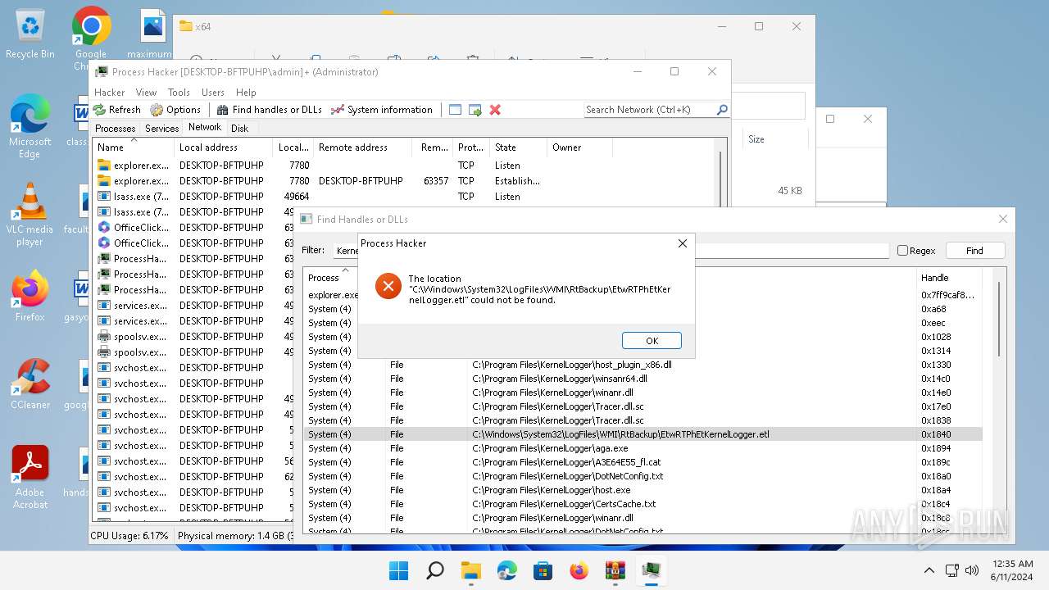Open the Tools menu

pyautogui.click(x=179, y=92)
